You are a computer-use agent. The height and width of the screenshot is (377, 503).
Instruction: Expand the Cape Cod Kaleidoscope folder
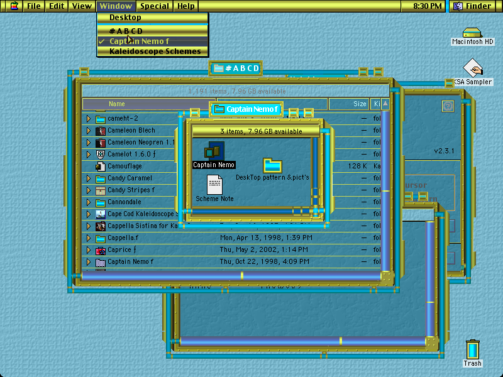pos(89,214)
